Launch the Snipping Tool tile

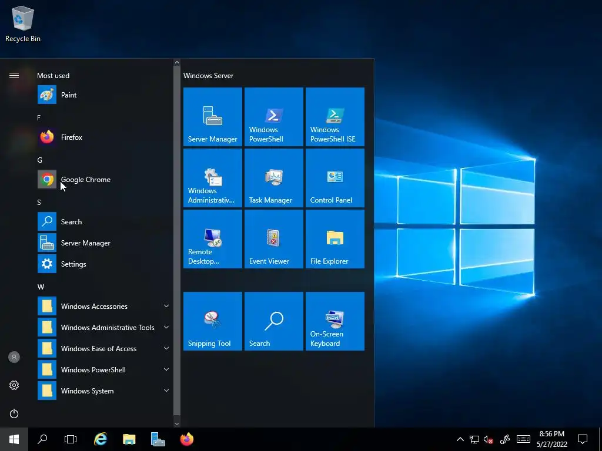pos(213,321)
